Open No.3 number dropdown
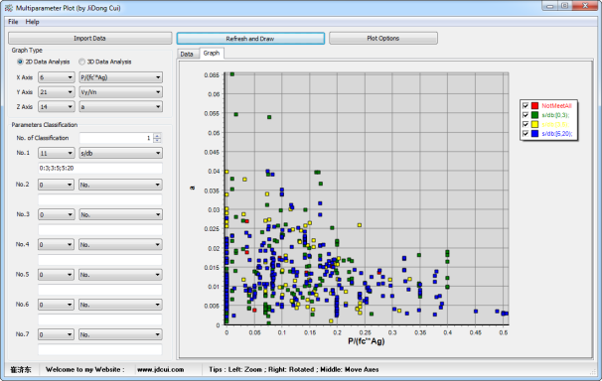The height and width of the screenshot is (381, 602). pos(56,214)
